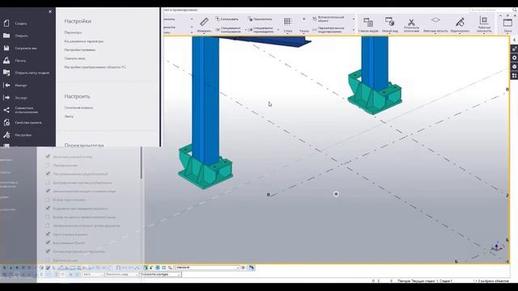Expand special copy dropdown arrow

coord(245,30)
